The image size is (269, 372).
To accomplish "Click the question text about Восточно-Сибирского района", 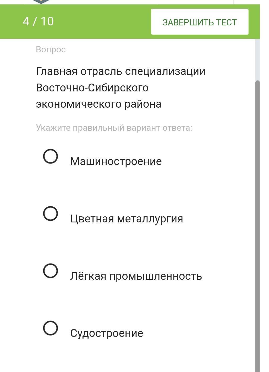I will [120, 87].
